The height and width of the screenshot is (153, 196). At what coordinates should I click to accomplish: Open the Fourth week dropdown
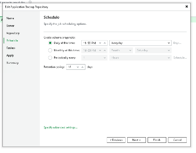pyautogui.click(x=121, y=50)
